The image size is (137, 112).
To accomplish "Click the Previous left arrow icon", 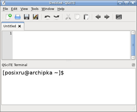I will pyautogui.click(x=98, y=17).
